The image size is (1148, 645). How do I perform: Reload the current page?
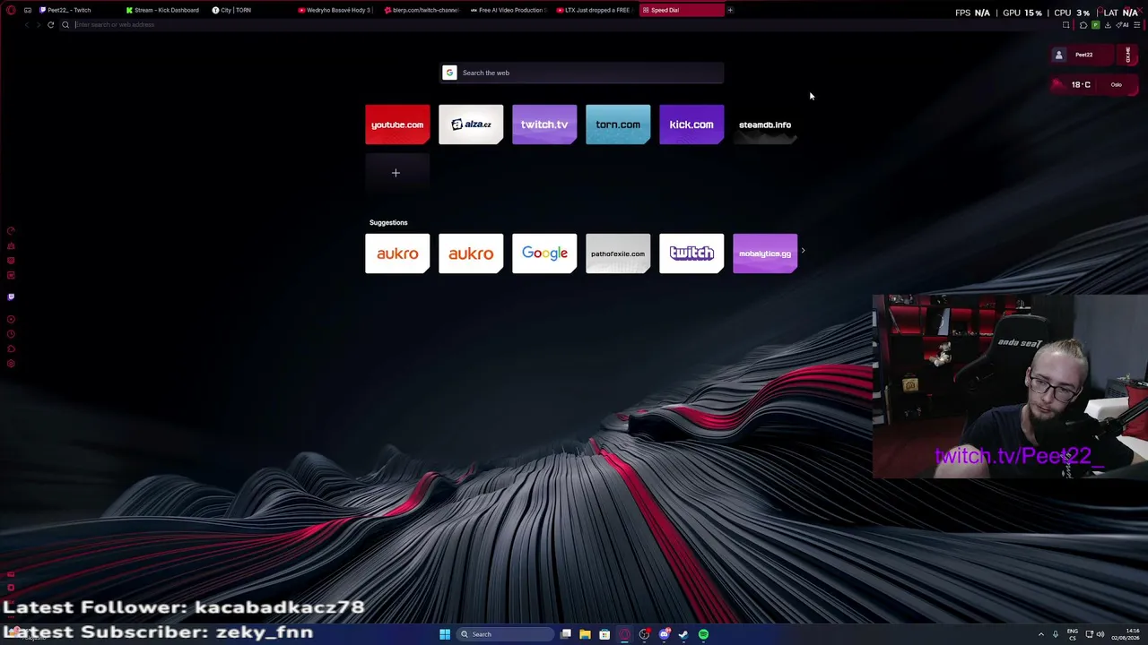[x=50, y=25]
